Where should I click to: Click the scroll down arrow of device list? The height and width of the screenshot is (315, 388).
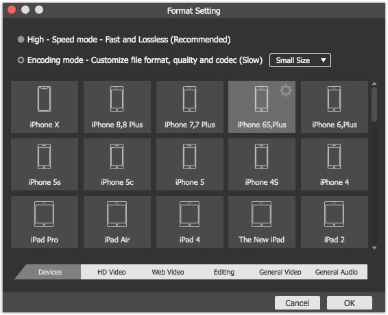click(x=374, y=248)
